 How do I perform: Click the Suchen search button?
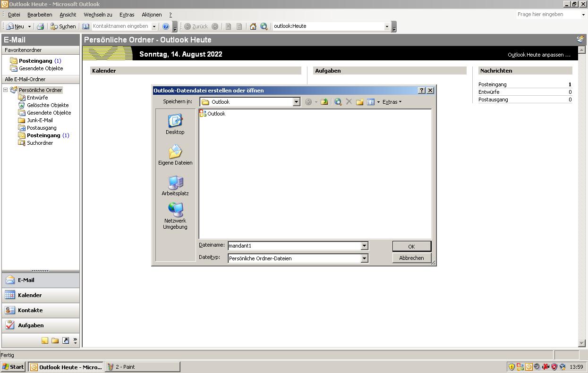click(63, 26)
